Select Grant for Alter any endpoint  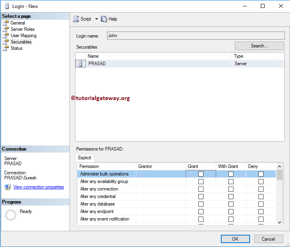click(x=201, y=211)
